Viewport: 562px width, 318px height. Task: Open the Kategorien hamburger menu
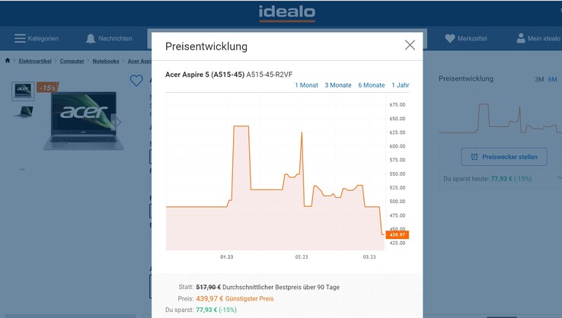(21, 39)
